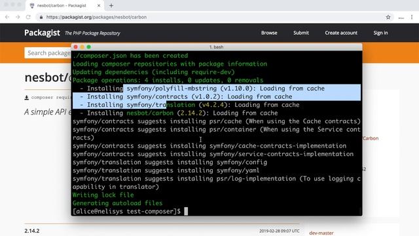Screen dimensions: 419x236
Task: Open the Chrome three-dot menu
Action: click(x=412, y=17)
